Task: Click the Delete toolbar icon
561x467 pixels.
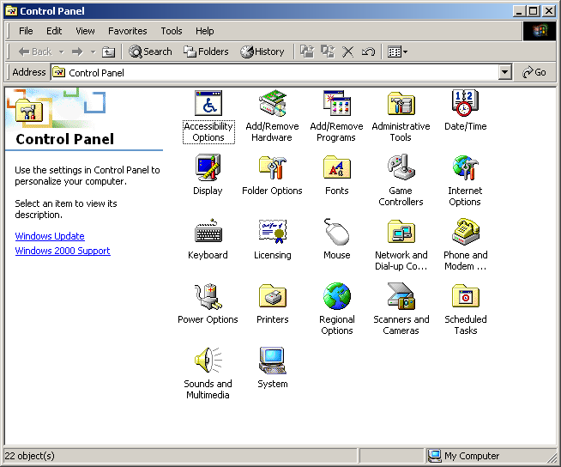Action: (x=347, y=52)
